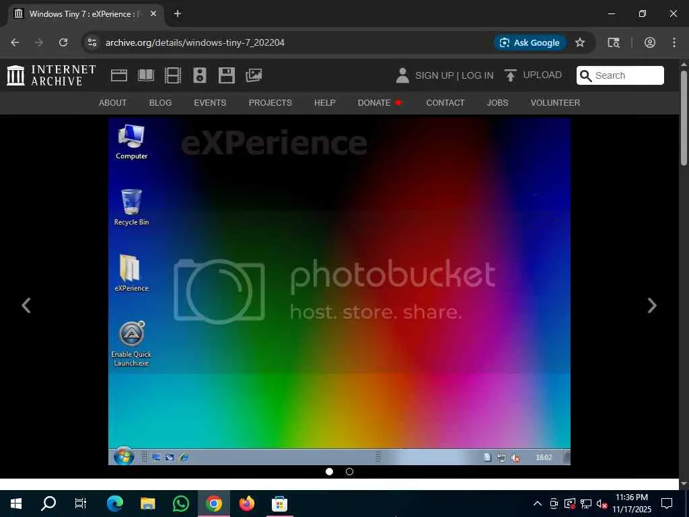This screenshot has width=689, height=517.
Task: Click the UPLOAD link
Action: coord(533,75)
